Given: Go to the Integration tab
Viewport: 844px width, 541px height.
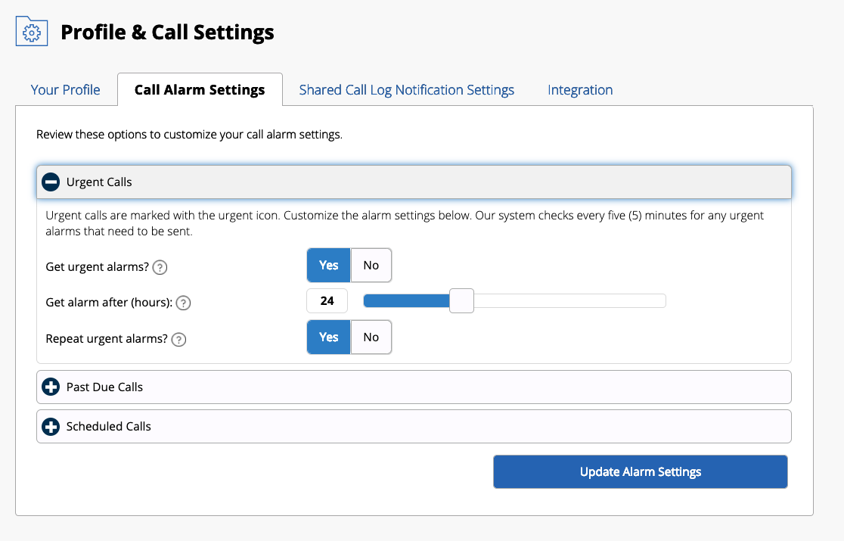Looking at the screenshot, I should (580, 90).
